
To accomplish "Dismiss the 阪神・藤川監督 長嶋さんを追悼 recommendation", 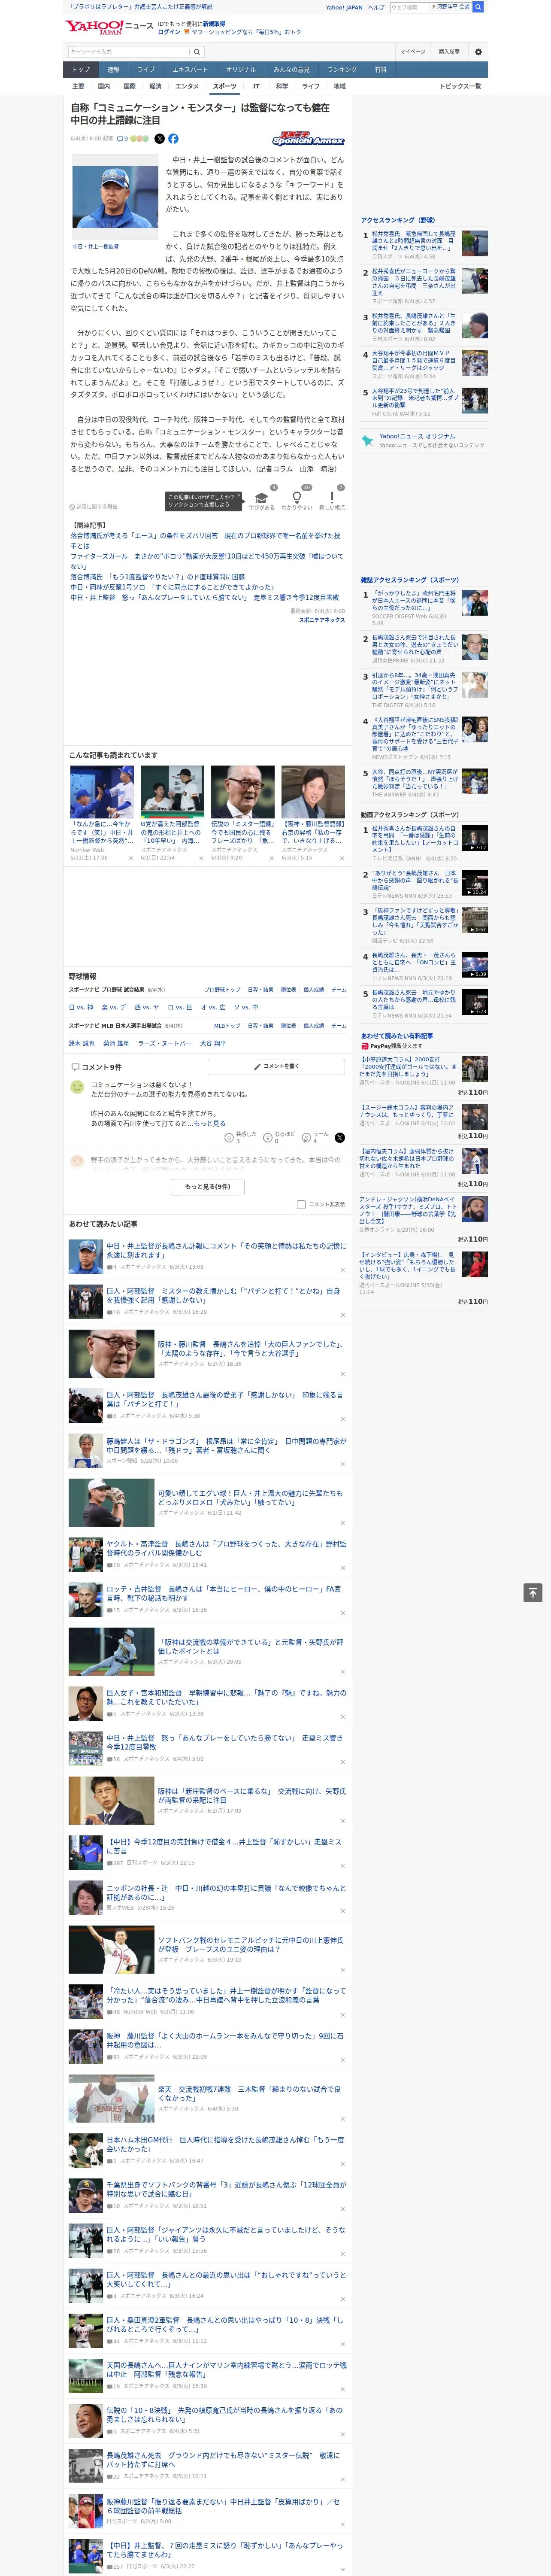I will click(x=342, y=1373).
